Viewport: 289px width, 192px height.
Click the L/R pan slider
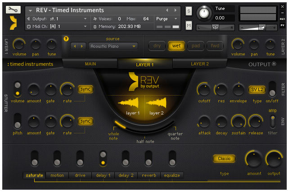click(x=215, y=27)
